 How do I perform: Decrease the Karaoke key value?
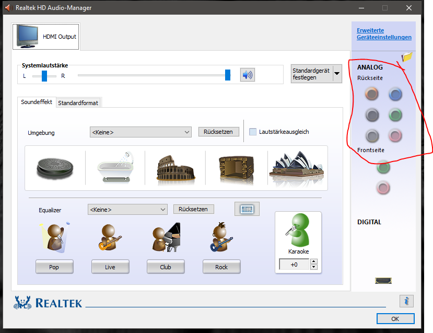click(314, 267)
